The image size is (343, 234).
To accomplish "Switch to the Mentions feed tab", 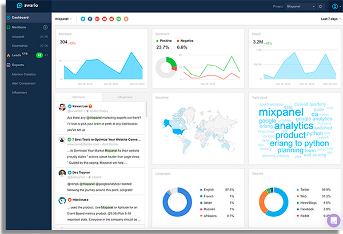I will point(78,97).
